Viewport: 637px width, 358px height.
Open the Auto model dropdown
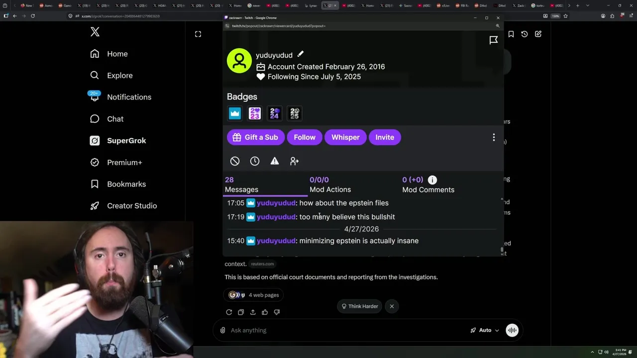484,330
